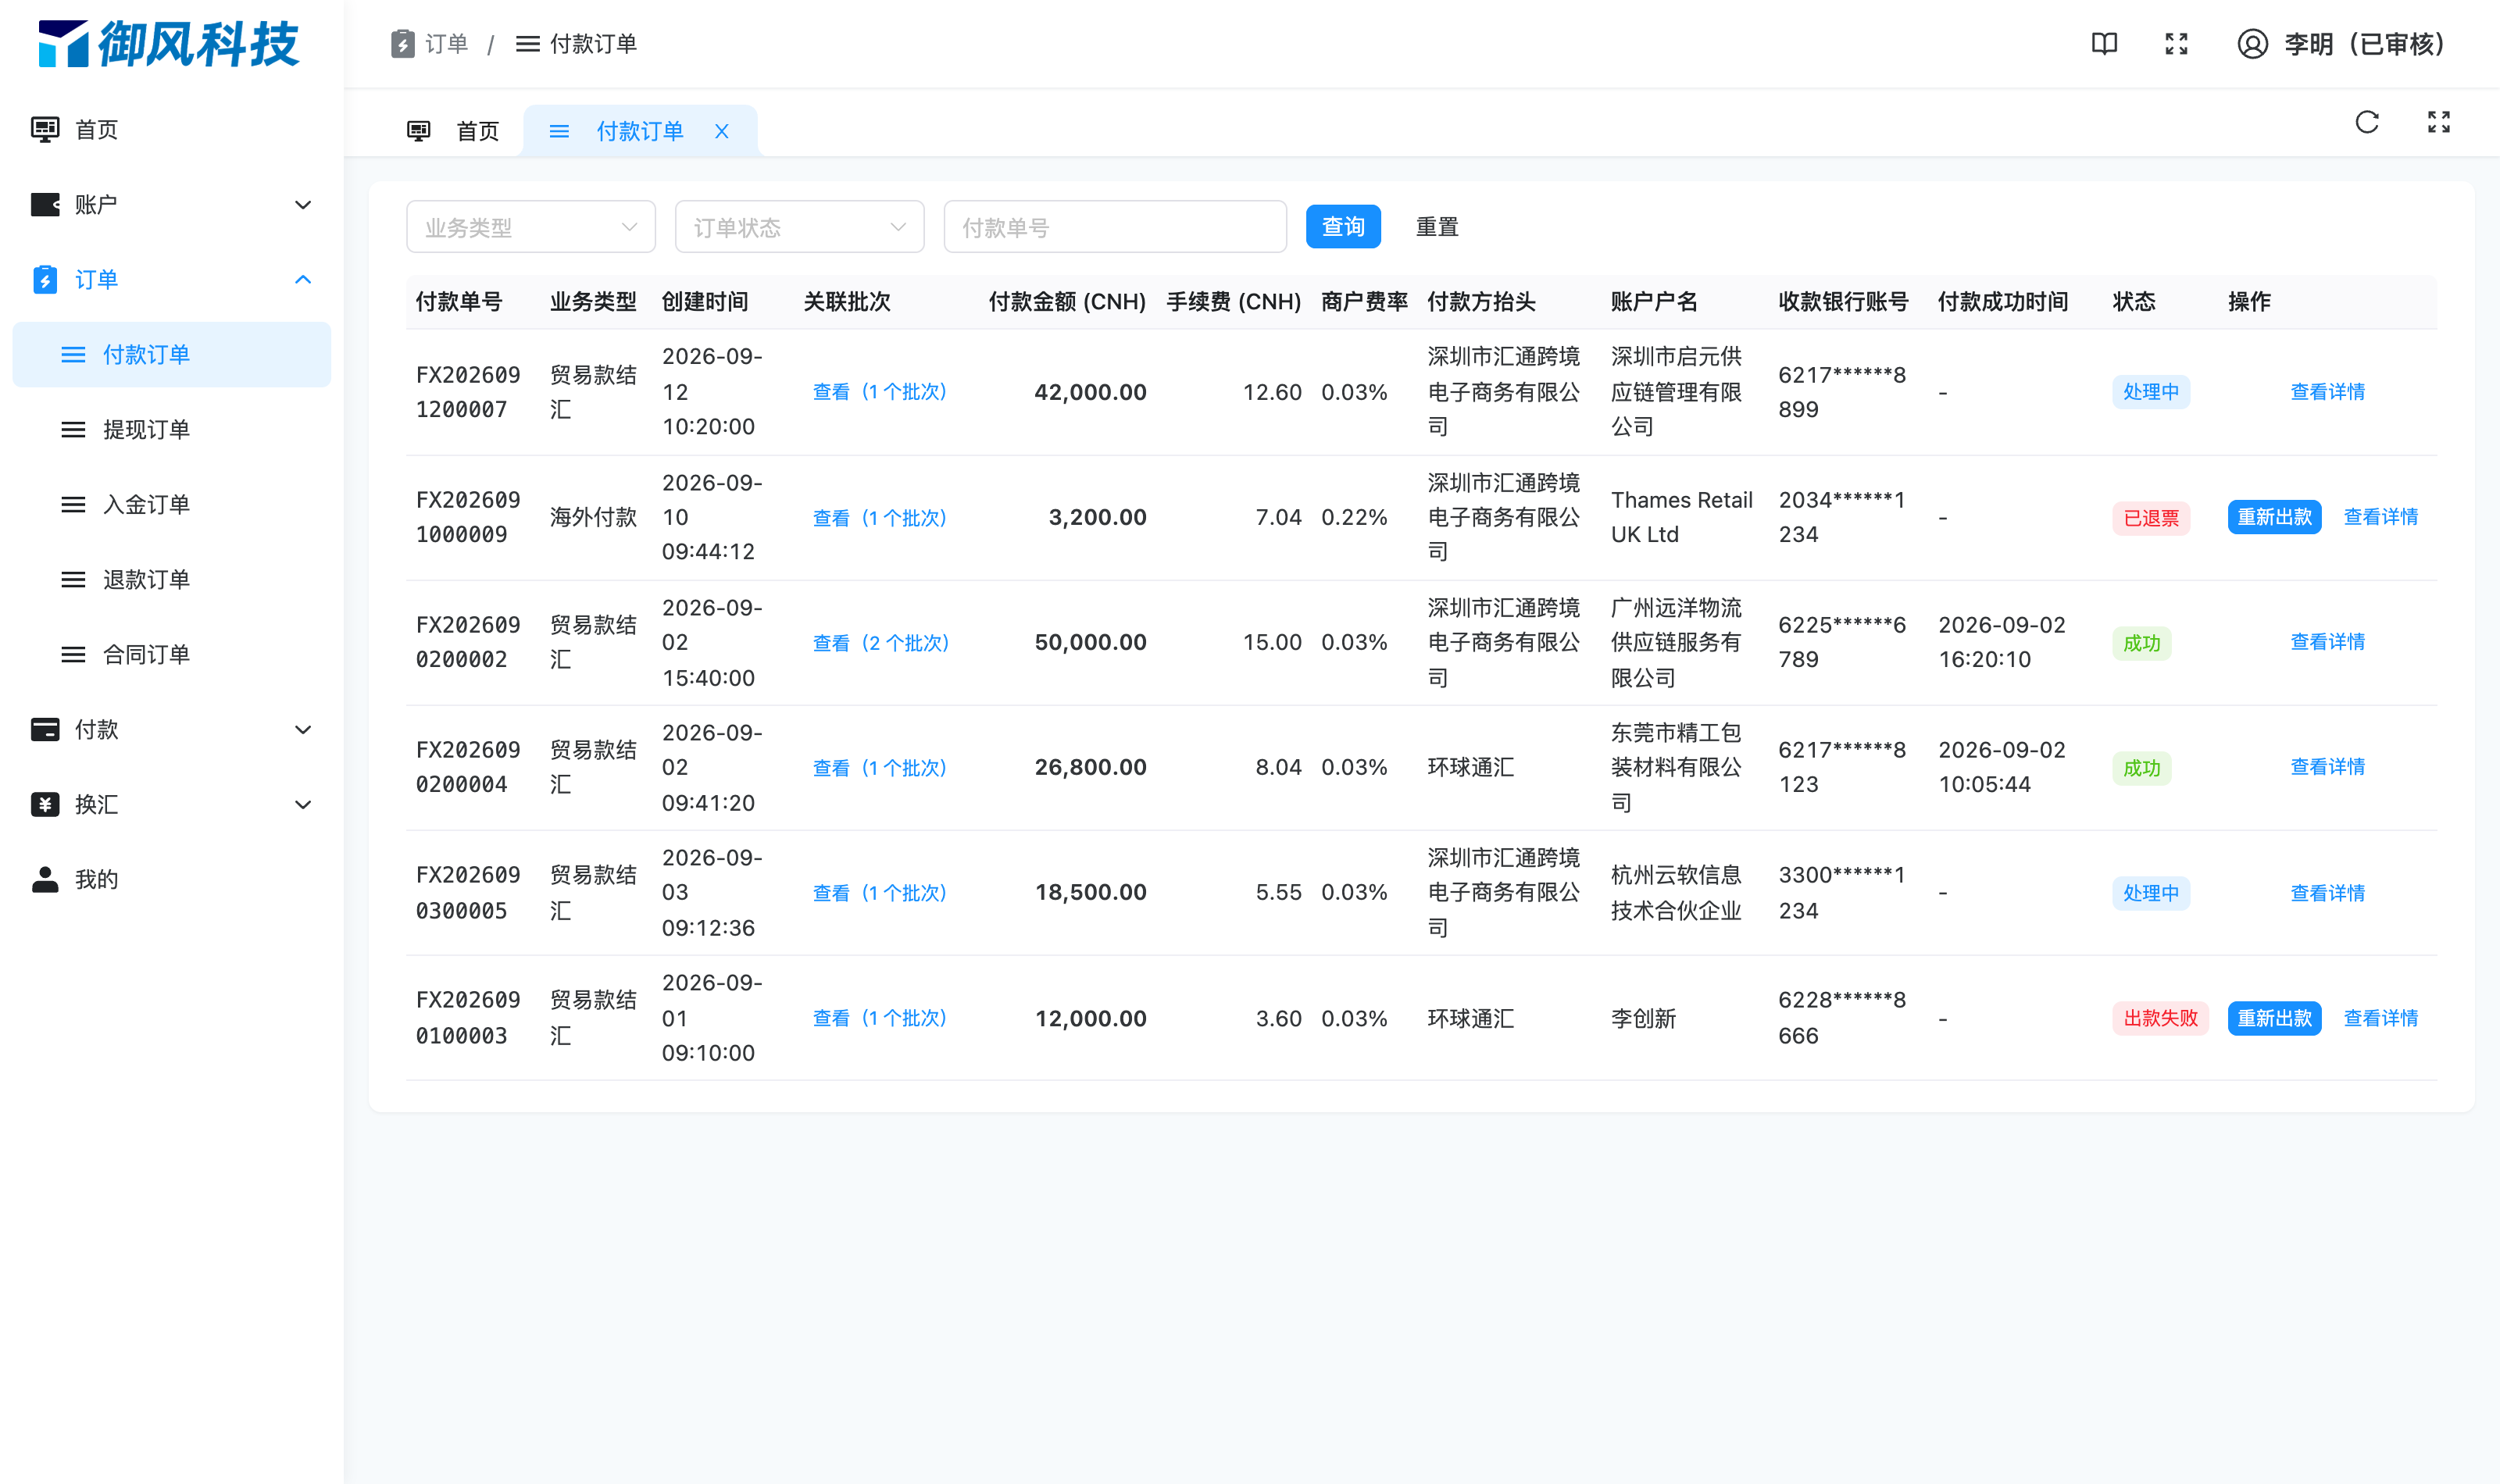View batch for order FX2026090200004
2500x1484 pixels.
pos(880,768)
